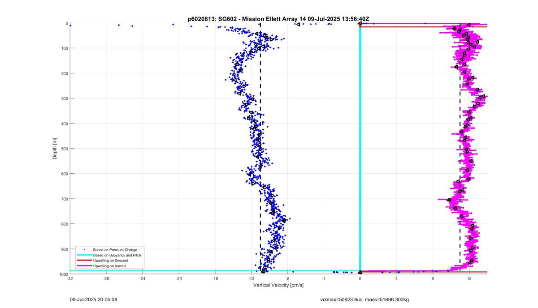Image resolution: width=538 pixels, height=308 pixels.
Task: Click the '200' tick on the depth axis
Action: [65, 73]
